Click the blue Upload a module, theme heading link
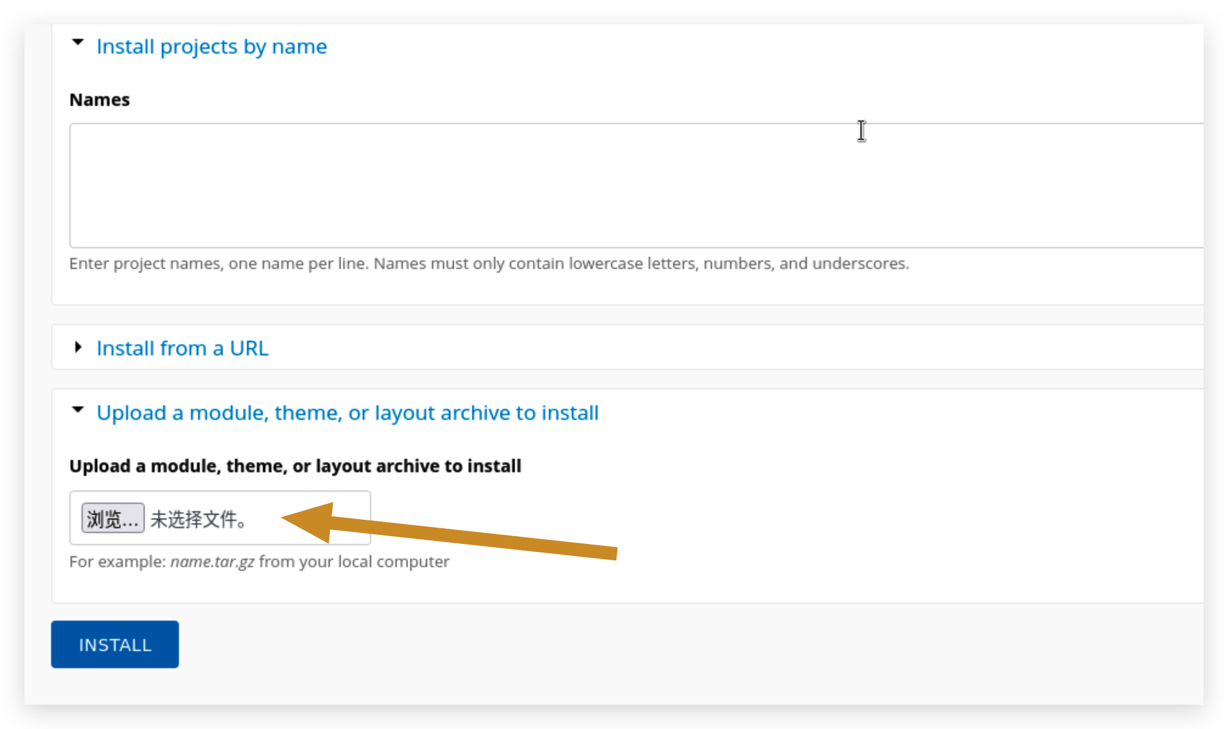This screenshot has width=1228, height=729. 347,413
